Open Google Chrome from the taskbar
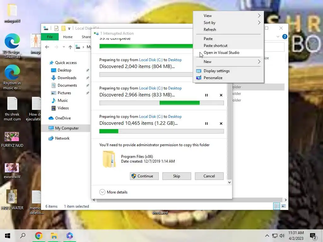 pyautogui.click(x=38, y=236)
